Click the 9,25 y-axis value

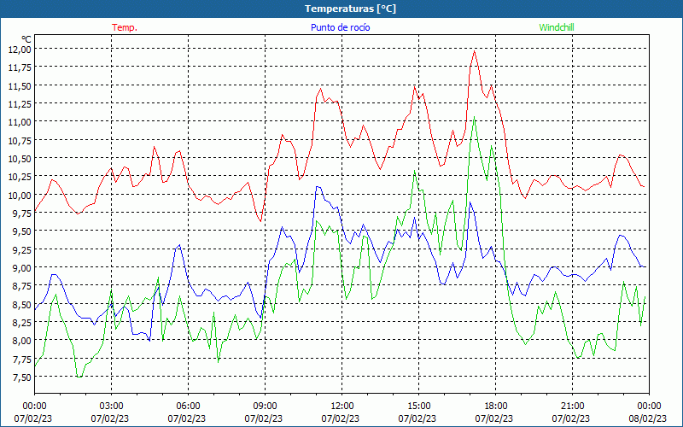click(22, 249)
